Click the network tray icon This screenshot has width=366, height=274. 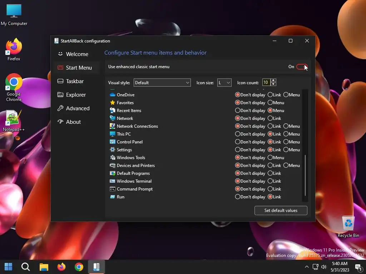tap(315, 267)
